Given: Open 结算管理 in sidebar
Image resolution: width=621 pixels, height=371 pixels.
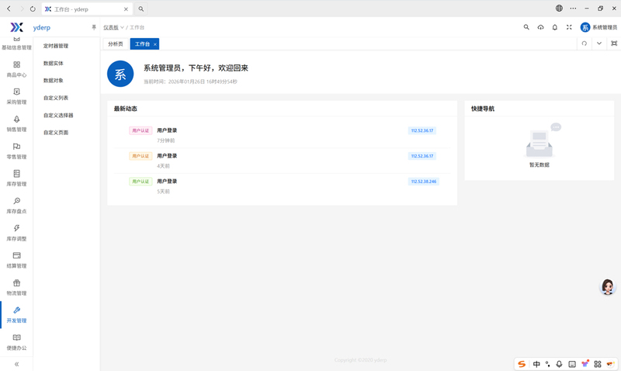Looking at the screenshot, I should pos(16,261).
